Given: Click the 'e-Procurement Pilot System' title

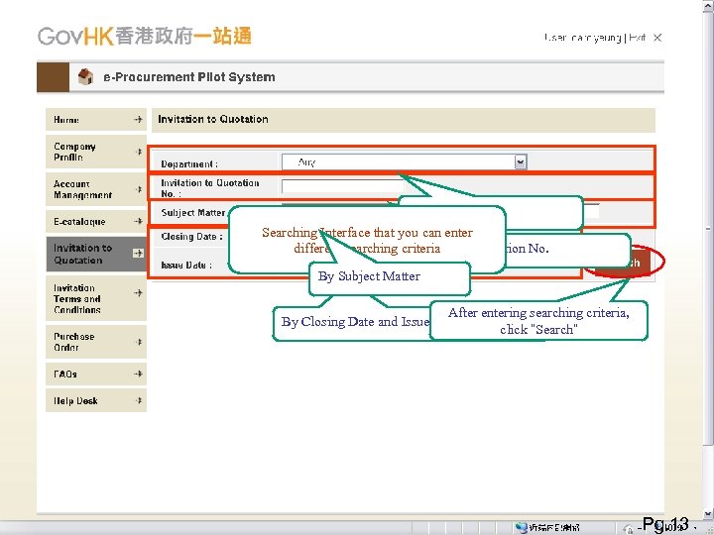Looking at the screenshot, I should 189,77.
